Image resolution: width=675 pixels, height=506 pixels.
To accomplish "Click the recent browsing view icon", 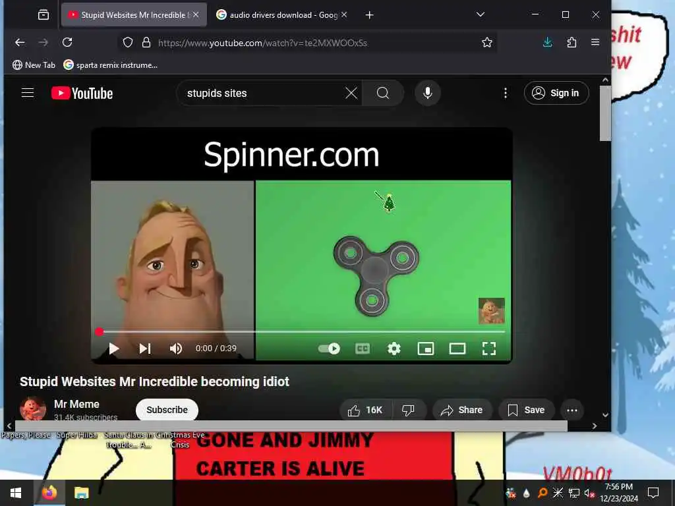I will 43,15.
